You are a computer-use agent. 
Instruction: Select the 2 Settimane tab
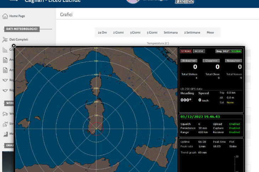192,33
